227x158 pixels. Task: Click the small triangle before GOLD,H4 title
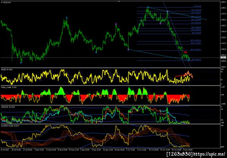tap(2, 3)
